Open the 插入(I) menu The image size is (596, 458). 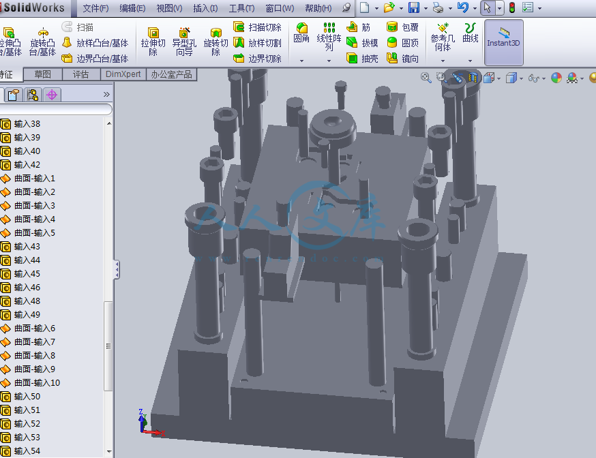click(205, 8)
